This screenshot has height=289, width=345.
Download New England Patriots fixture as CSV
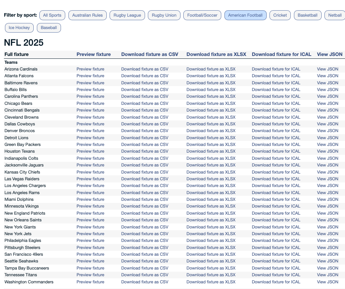click(145, 213)
